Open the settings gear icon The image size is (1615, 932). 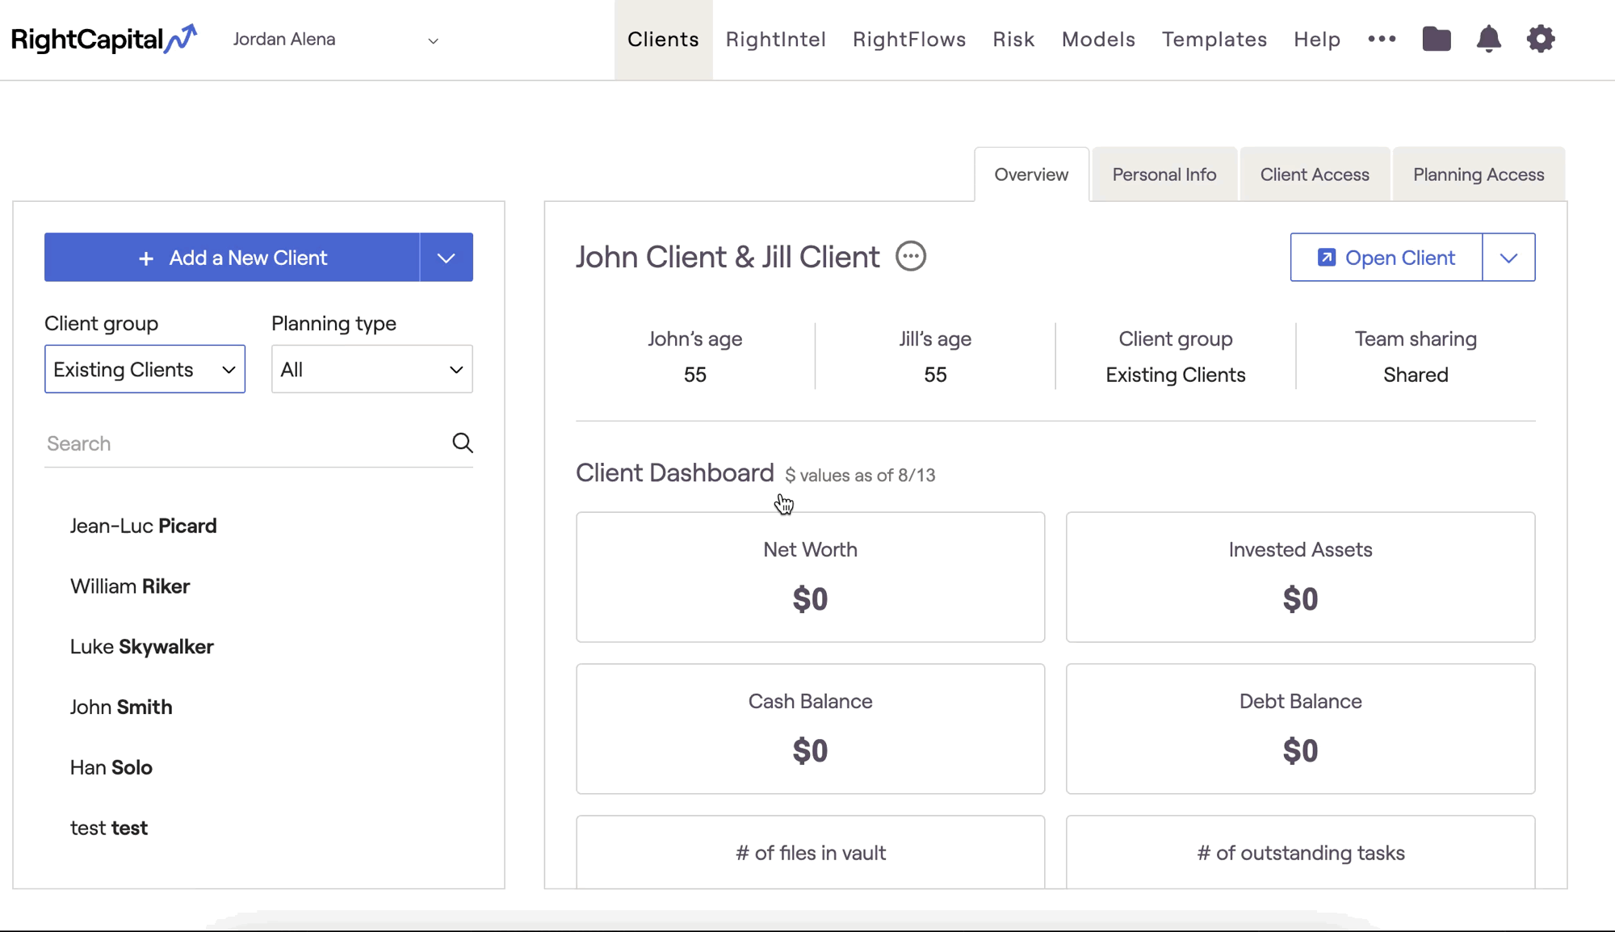tap(1541, 39)
